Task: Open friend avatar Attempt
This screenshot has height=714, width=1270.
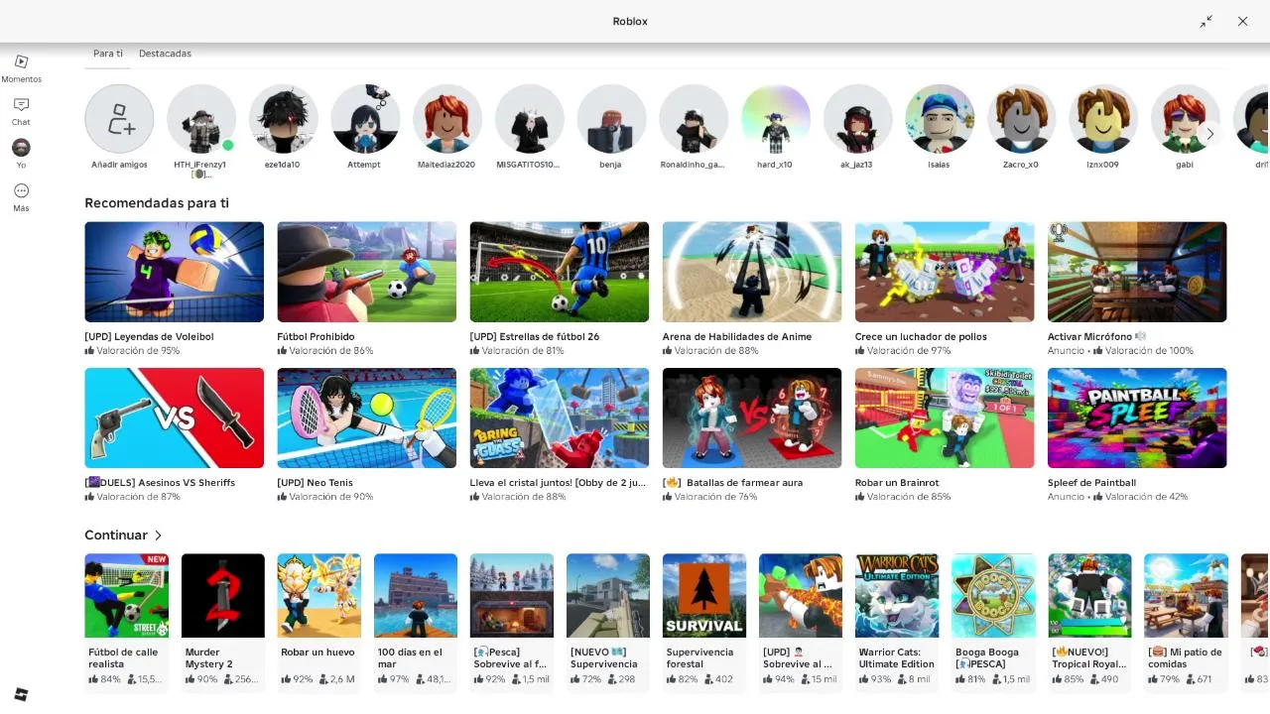Action: tap(365, 119)
